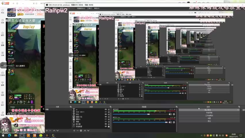Reload page in Douyu window
The height and width of the screenshot is (138, 245).
(17, 3)
